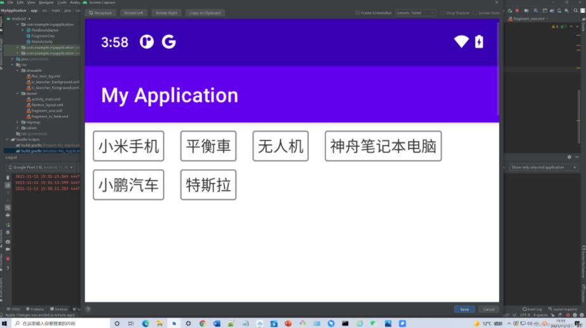The height and width of the screenshot is (328, 586).
Task: Open the Code menu
Action: tap(62, 3)
